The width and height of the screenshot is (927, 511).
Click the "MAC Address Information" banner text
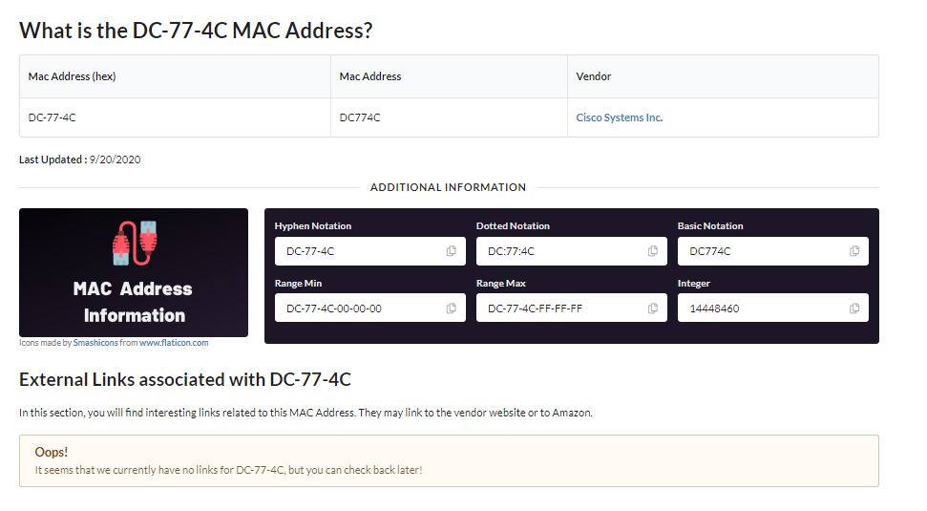[133, 302]
